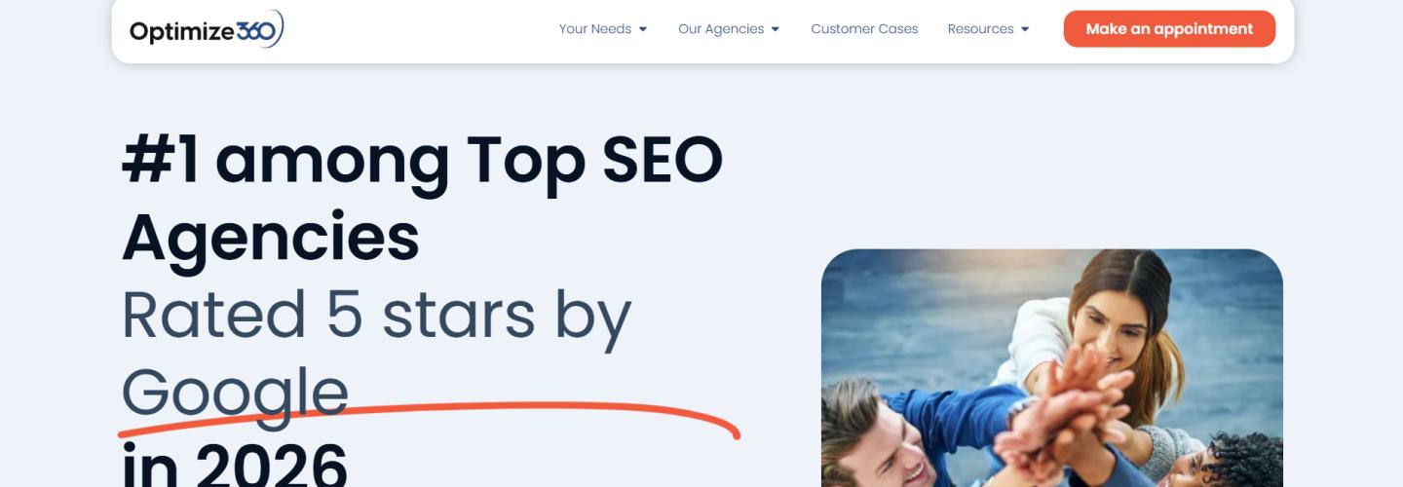Click the 'Rated 5 stars by' text

(376, 315)
